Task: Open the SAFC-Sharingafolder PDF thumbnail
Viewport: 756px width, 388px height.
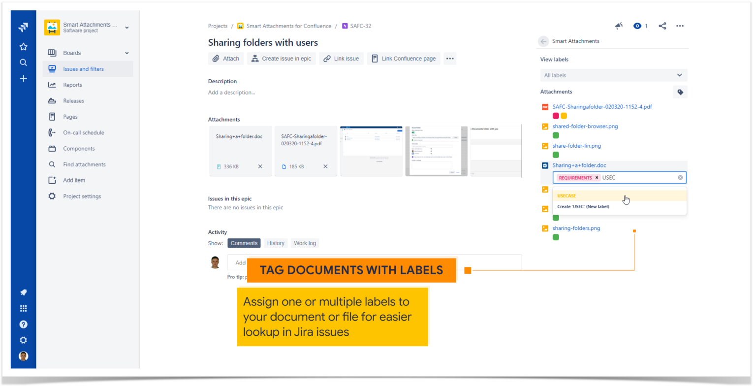Action: coord(305,151)
